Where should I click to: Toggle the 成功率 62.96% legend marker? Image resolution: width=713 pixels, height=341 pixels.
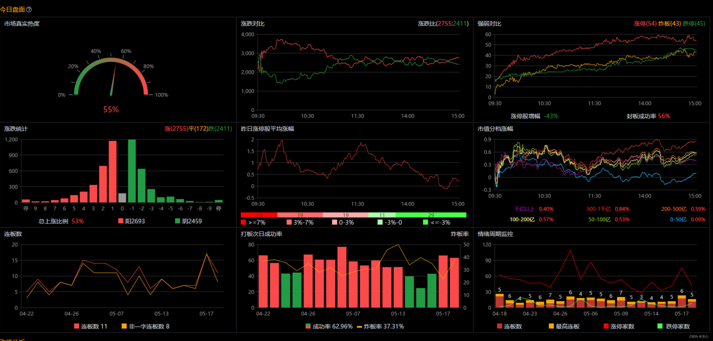coord(308,326)
